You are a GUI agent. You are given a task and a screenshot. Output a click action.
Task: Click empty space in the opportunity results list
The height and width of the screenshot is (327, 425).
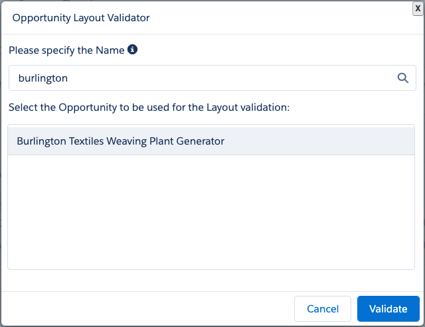(211, 212)
